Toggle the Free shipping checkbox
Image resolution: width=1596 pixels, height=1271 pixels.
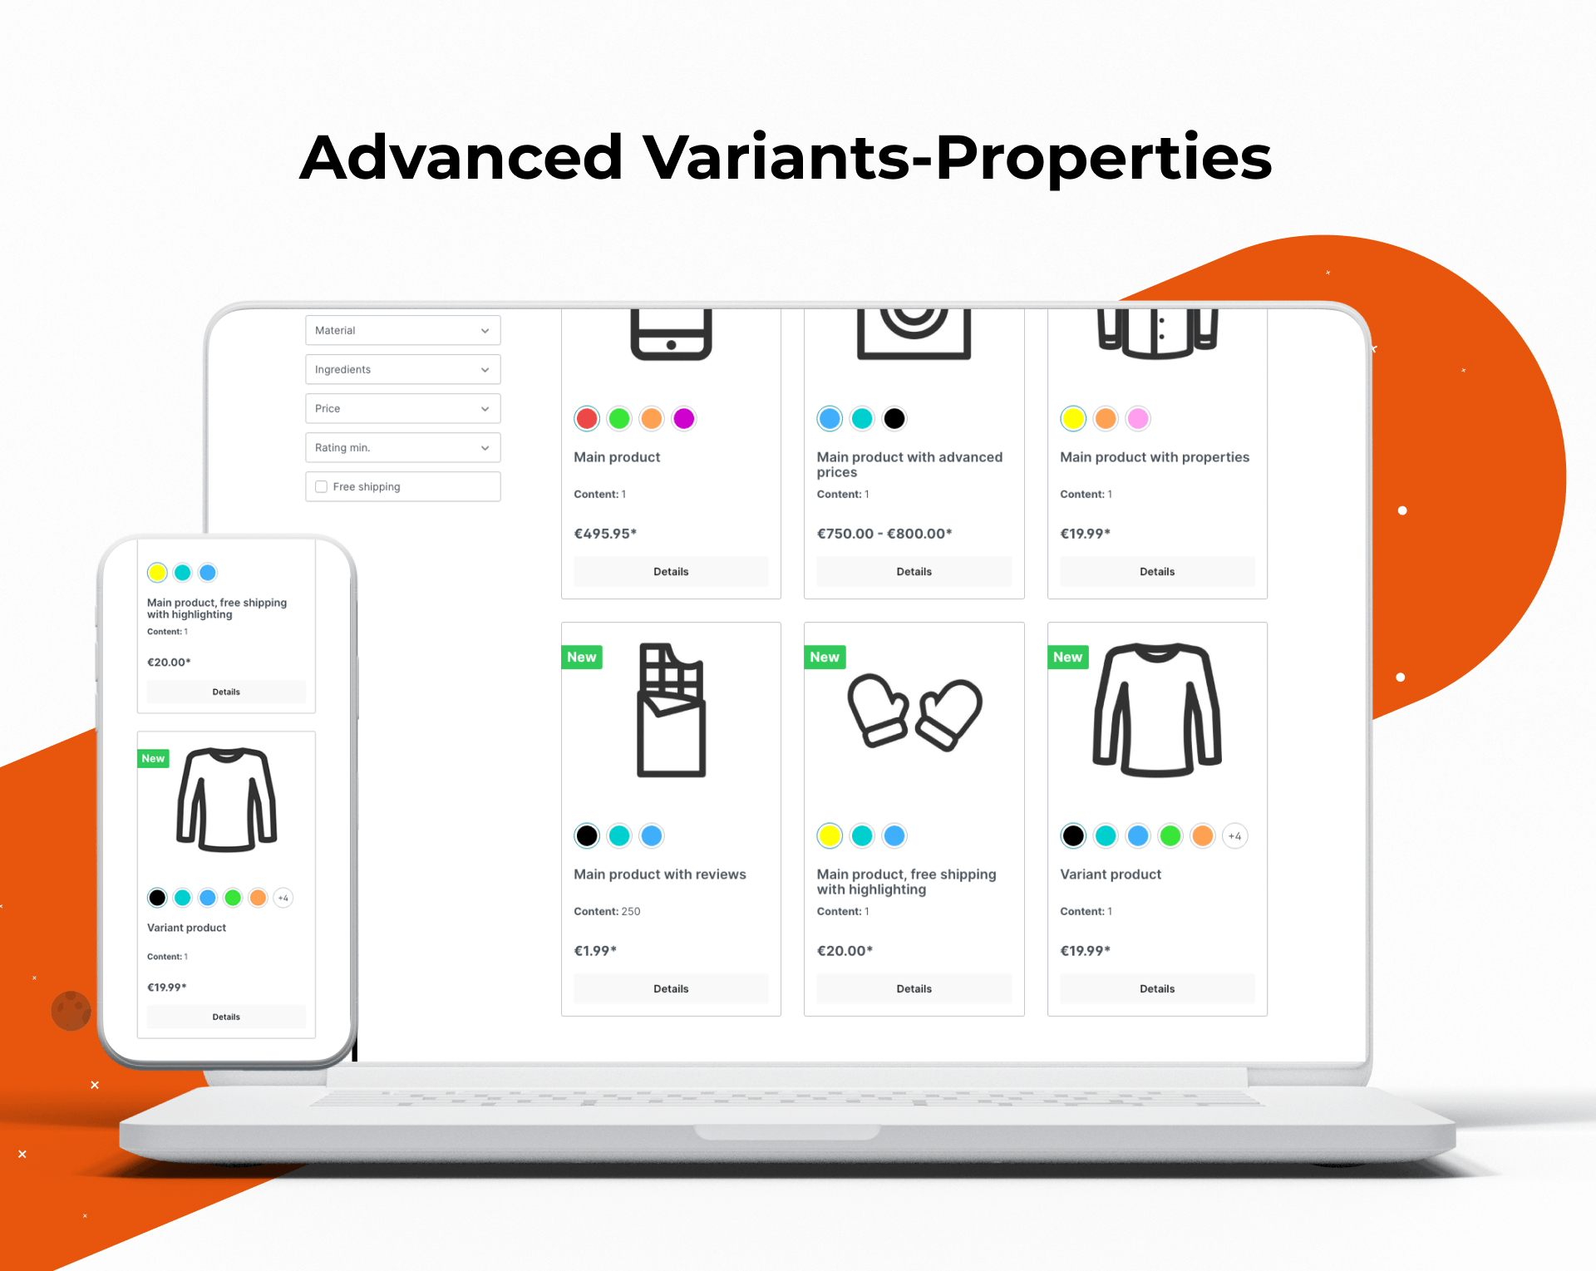point(323,488)
